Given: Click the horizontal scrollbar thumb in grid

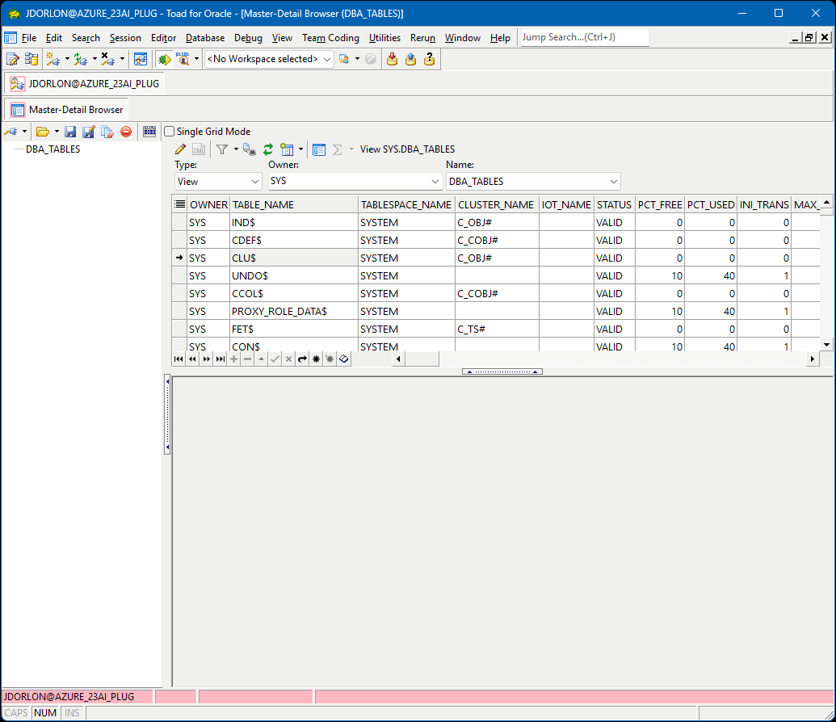Looking at the screenshot, I should click(x=422, y=359).
